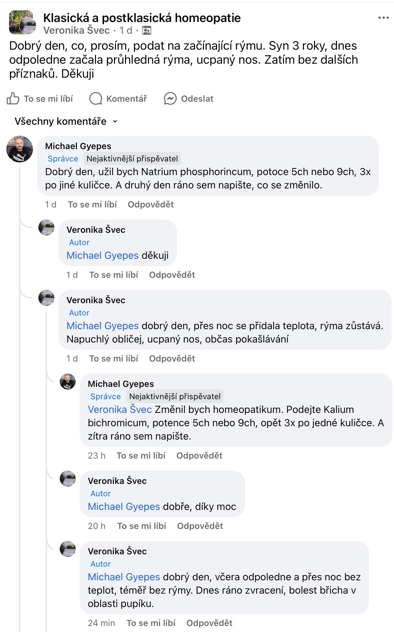The height and width of the screenshot is (632, 394).
Task: Open Michael Gyepes avatar on first comment
Action: tap(20, 149)
